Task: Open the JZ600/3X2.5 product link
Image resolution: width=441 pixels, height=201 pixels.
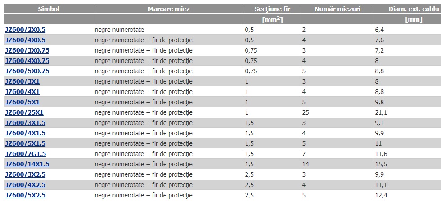Action: click(x=25, y=174)
